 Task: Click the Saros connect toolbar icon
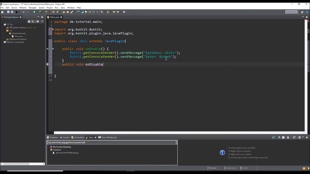pyautogui.click(x=273, y=137)
